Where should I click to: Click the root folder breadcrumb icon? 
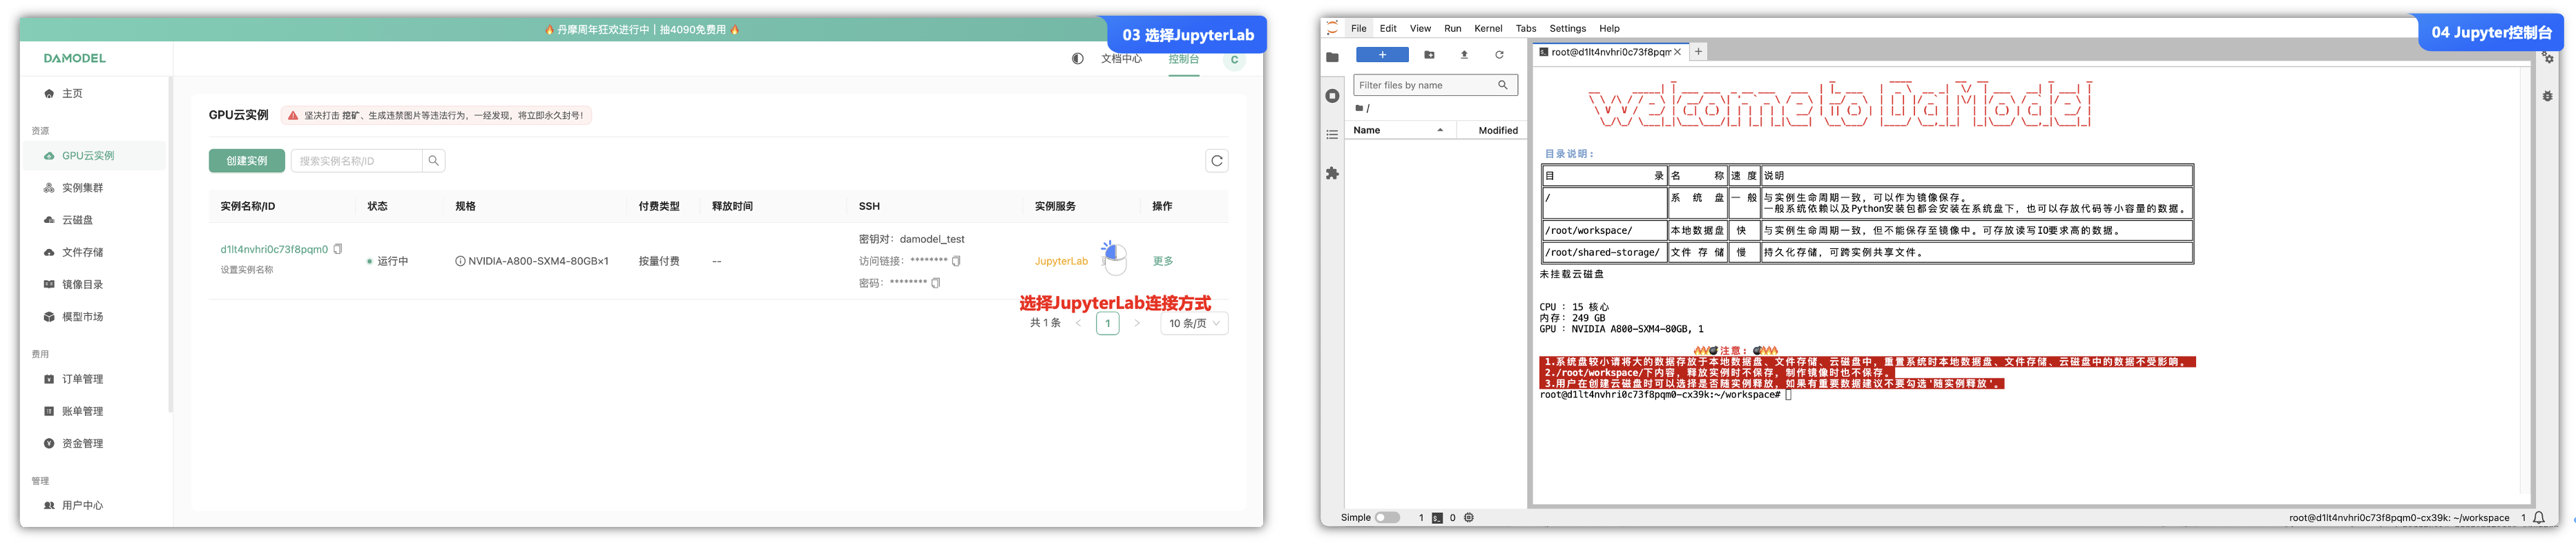1360,108
